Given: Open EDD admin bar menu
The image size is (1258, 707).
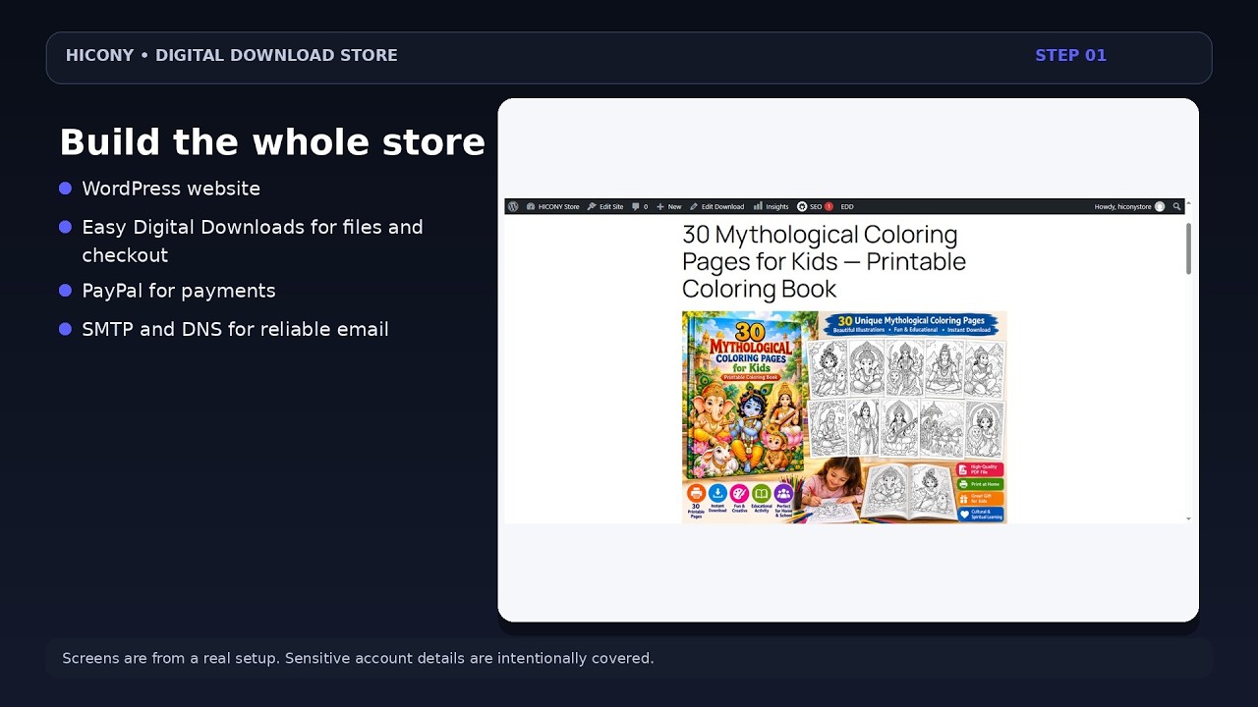Looking at the screenshot, I should tap(847, 206).
